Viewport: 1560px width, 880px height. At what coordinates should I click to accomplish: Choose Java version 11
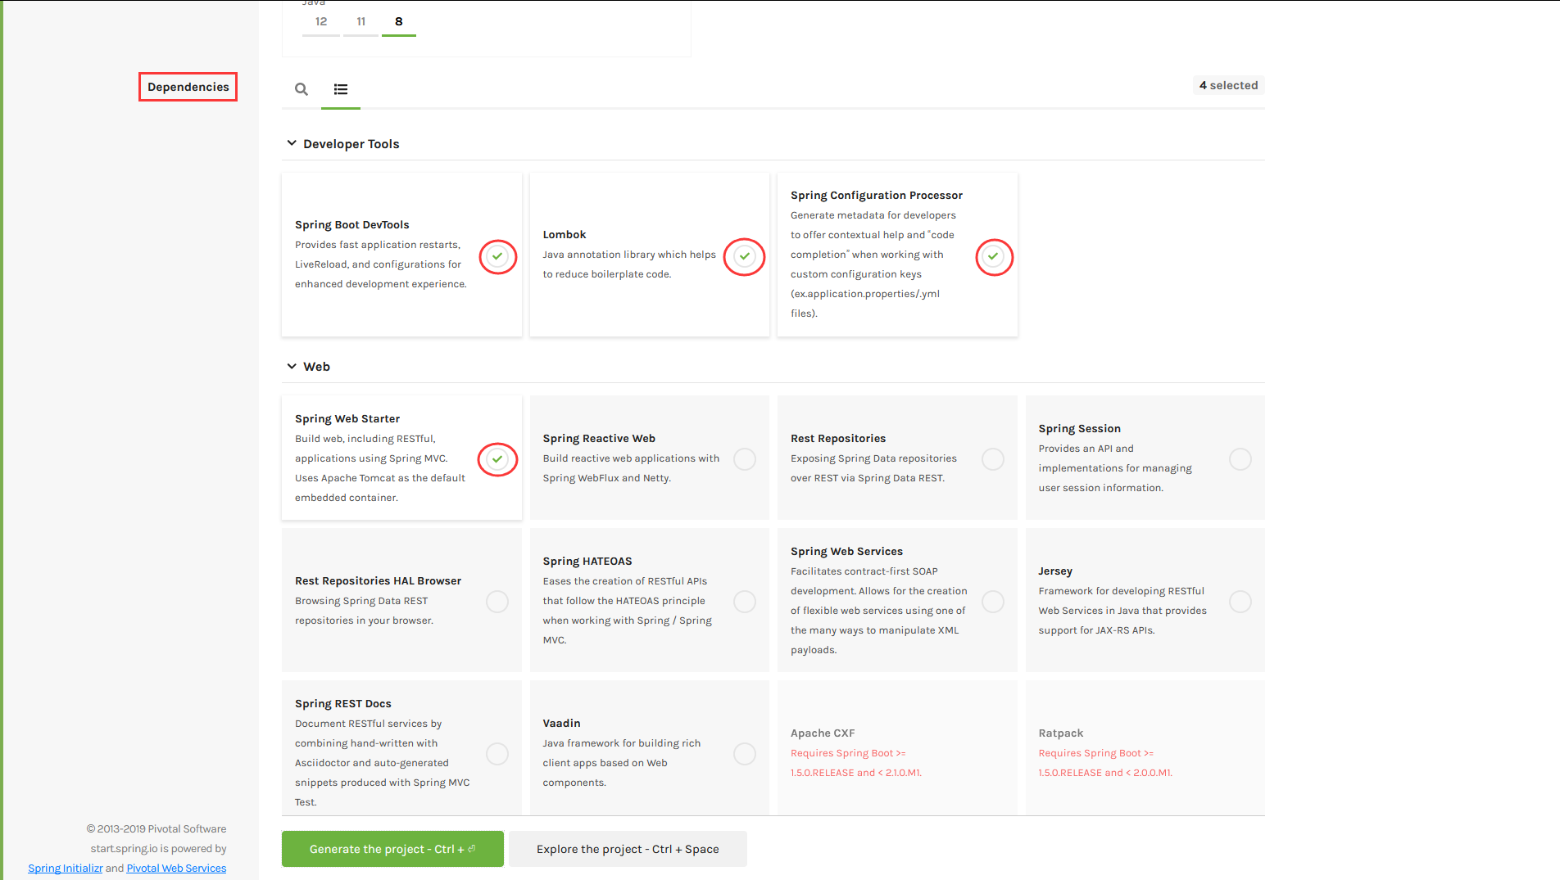click(361, 21)
